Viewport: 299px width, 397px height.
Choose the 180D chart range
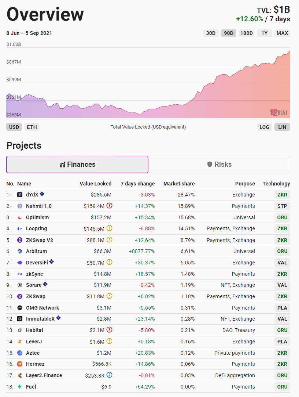246,33
